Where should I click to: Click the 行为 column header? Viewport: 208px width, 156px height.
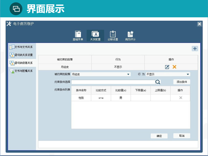click(118, 59)
